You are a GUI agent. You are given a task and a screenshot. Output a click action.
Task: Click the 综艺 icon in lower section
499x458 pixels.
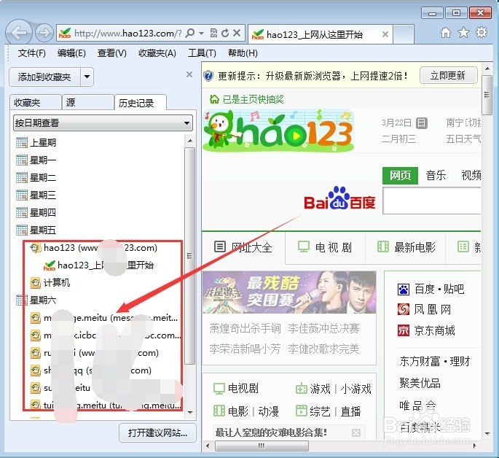pos(301,411)
